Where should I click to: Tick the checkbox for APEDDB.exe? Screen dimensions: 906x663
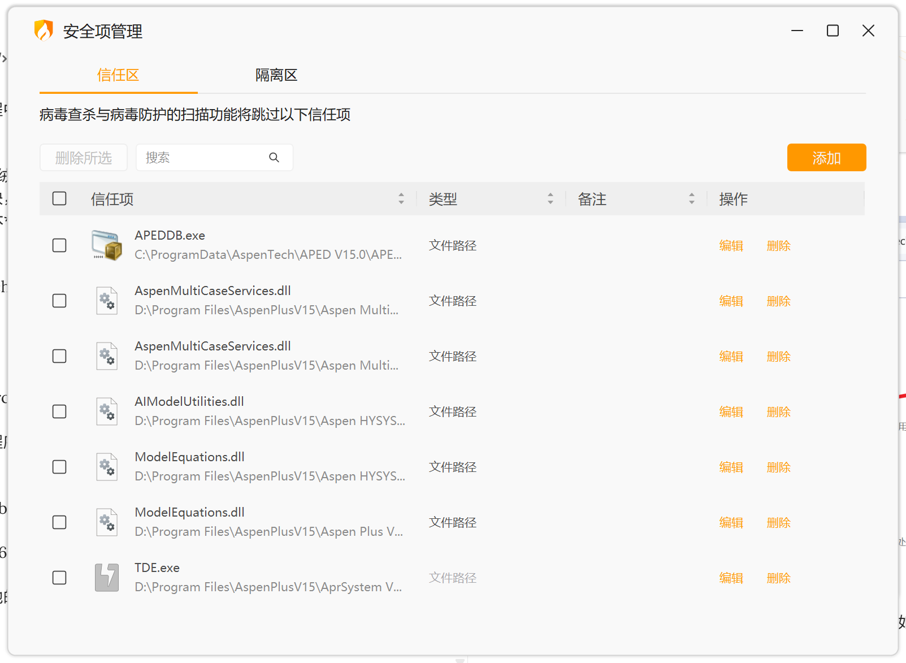click(x=59, y=245)
